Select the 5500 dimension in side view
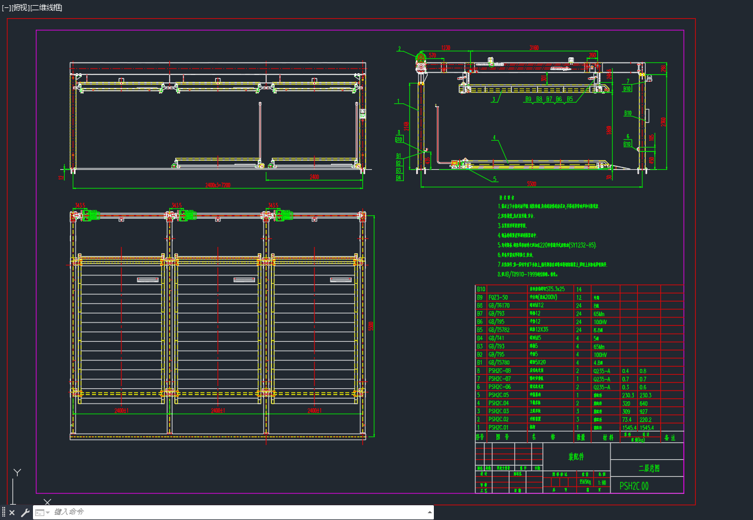Screen dimensions: 753x520 click(x=532, y=183)
